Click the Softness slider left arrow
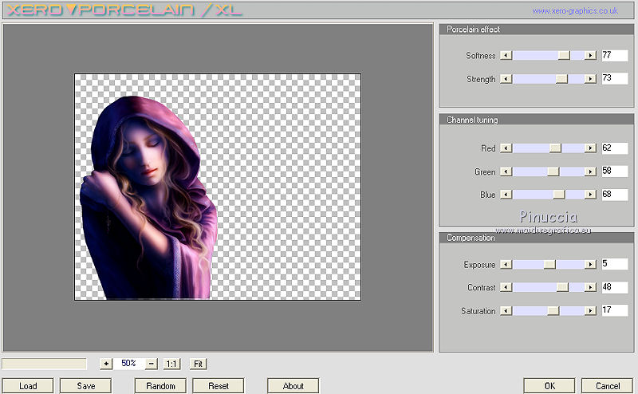The width and height of the screenshot is (638, 394). (x=506, y=56)
